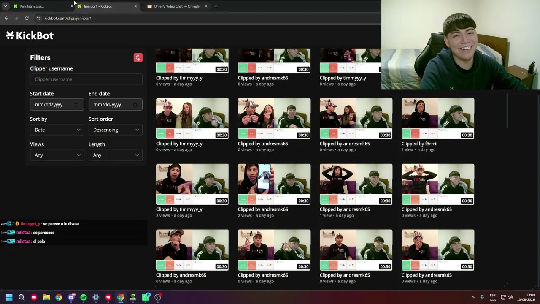
Task: Reset filters with the red refresh icon
Action: 138,57
